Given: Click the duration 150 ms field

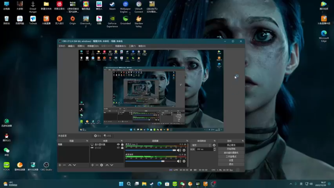Looking at the screenshot, I should point(205,149).
